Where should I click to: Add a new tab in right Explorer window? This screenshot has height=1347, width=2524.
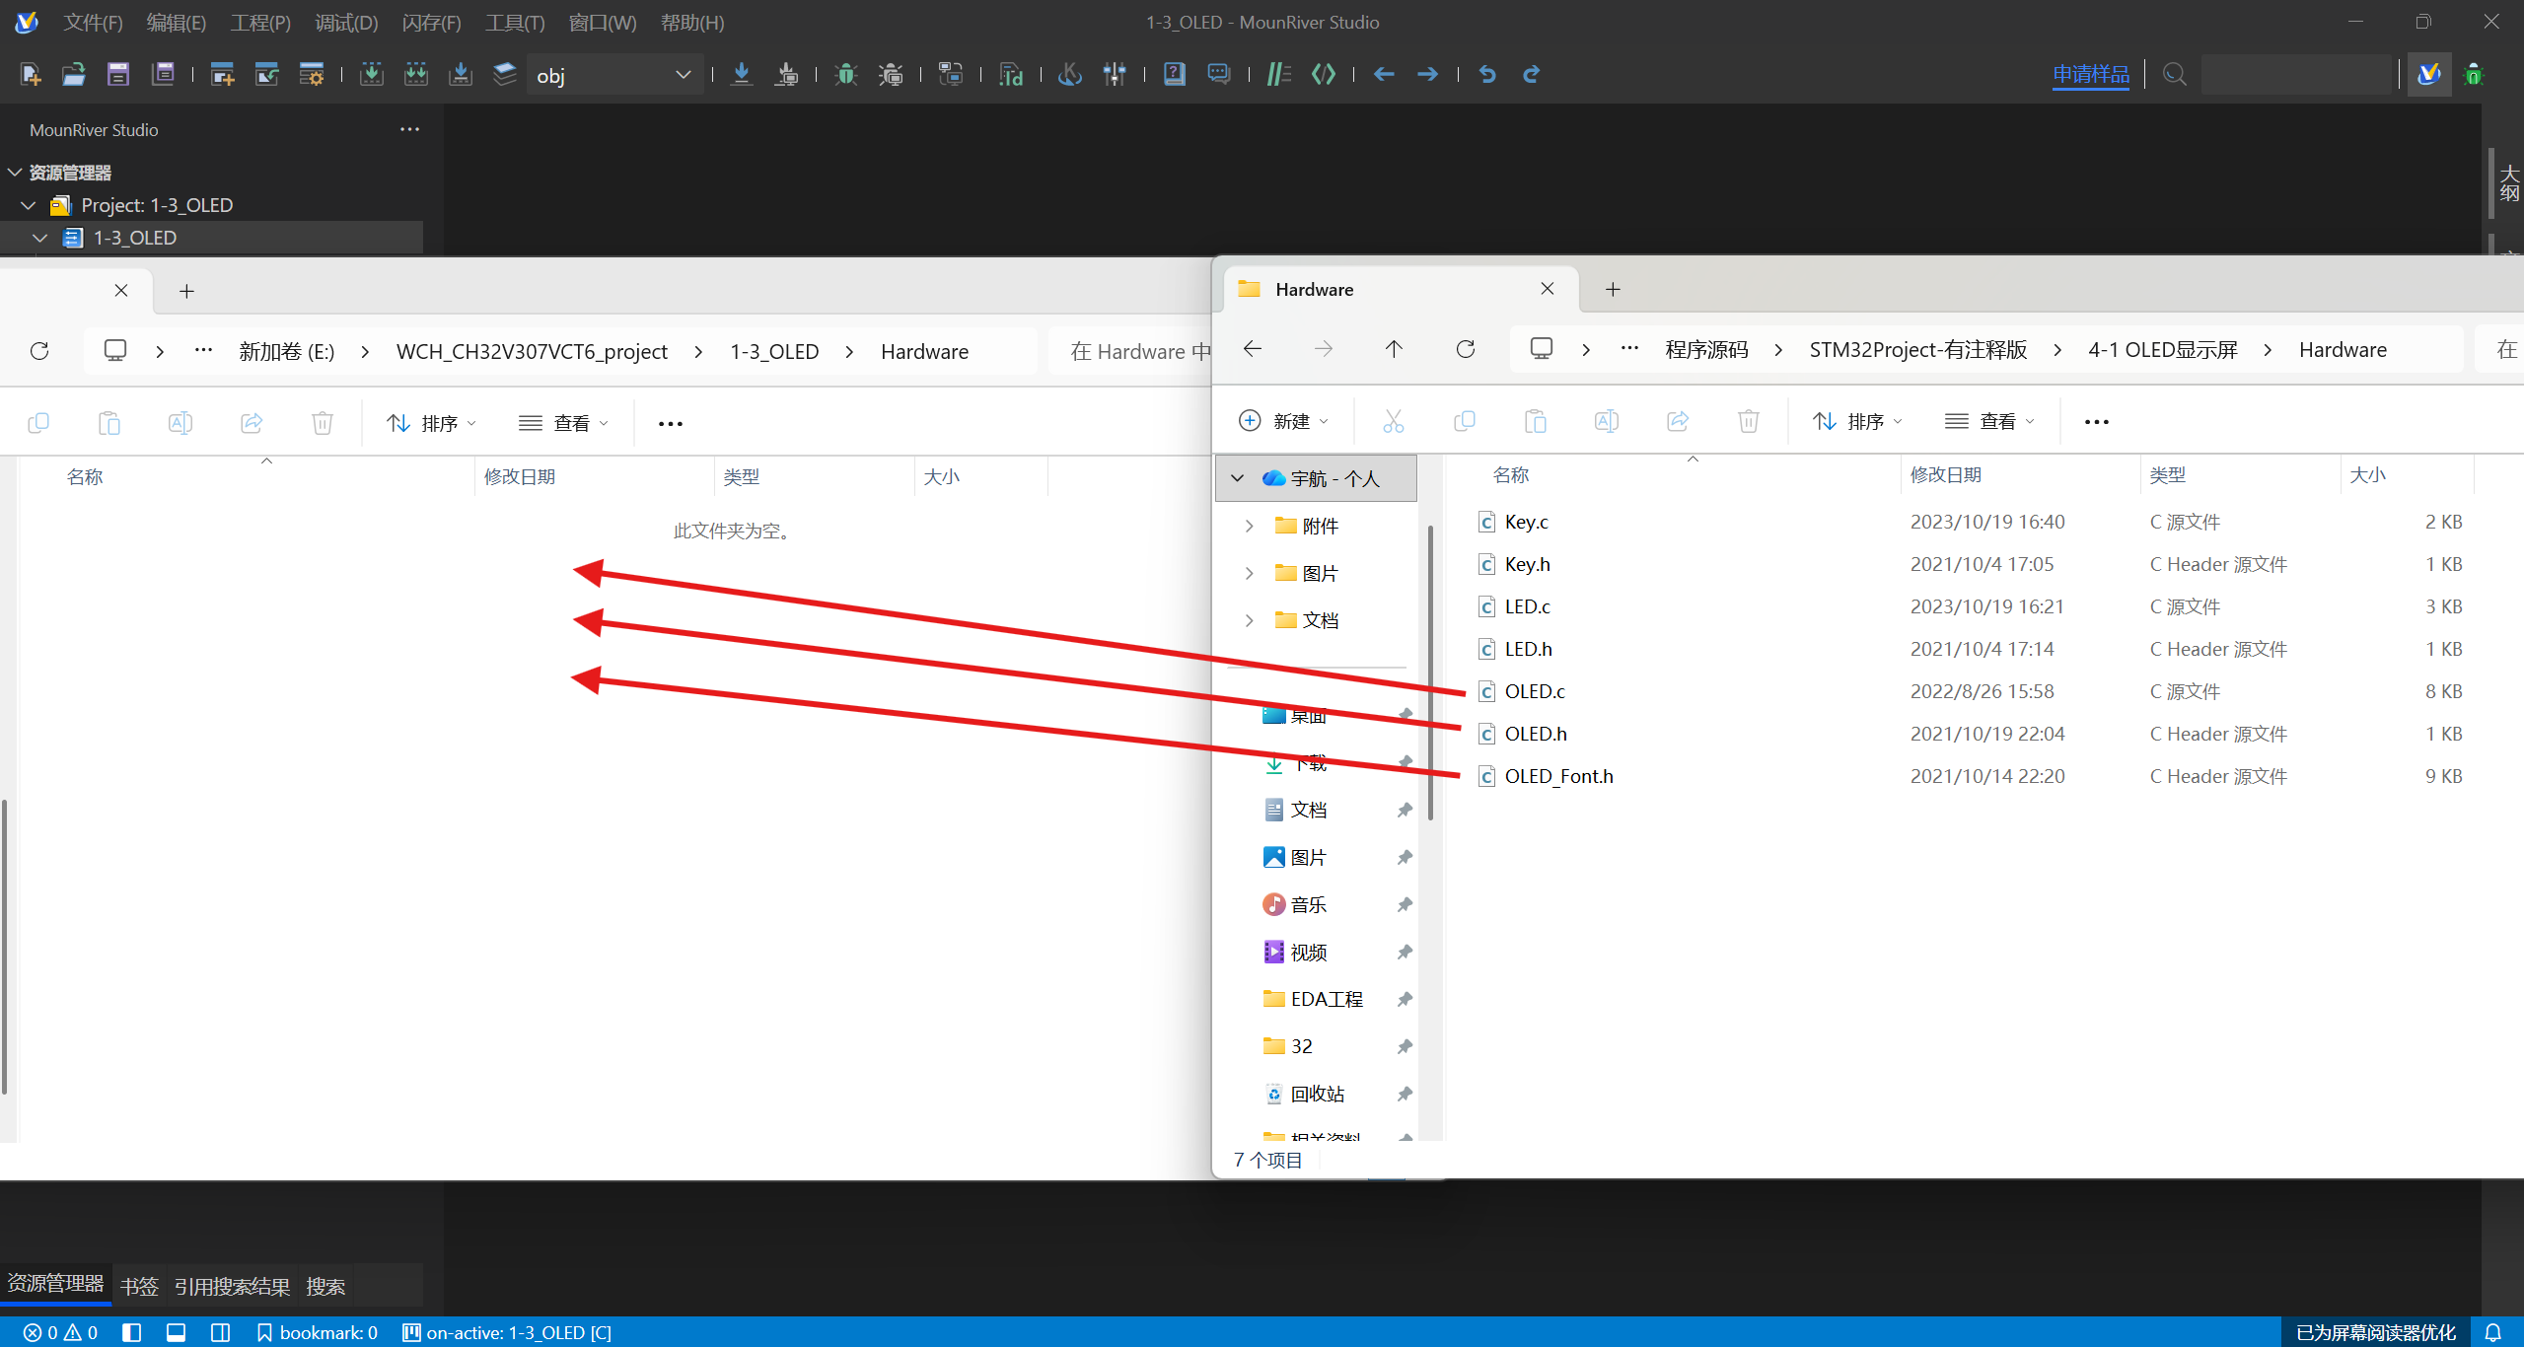pyautogui.click(x=1613, y=289)
